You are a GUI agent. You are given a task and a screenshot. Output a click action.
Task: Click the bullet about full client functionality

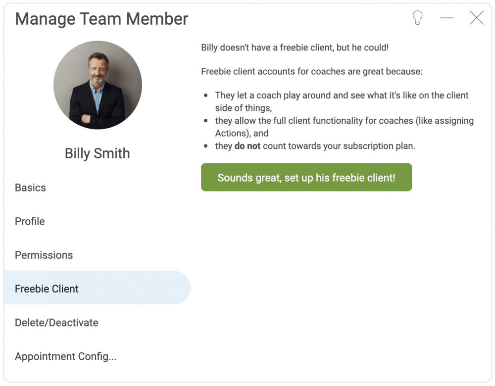tap(345, 127)
